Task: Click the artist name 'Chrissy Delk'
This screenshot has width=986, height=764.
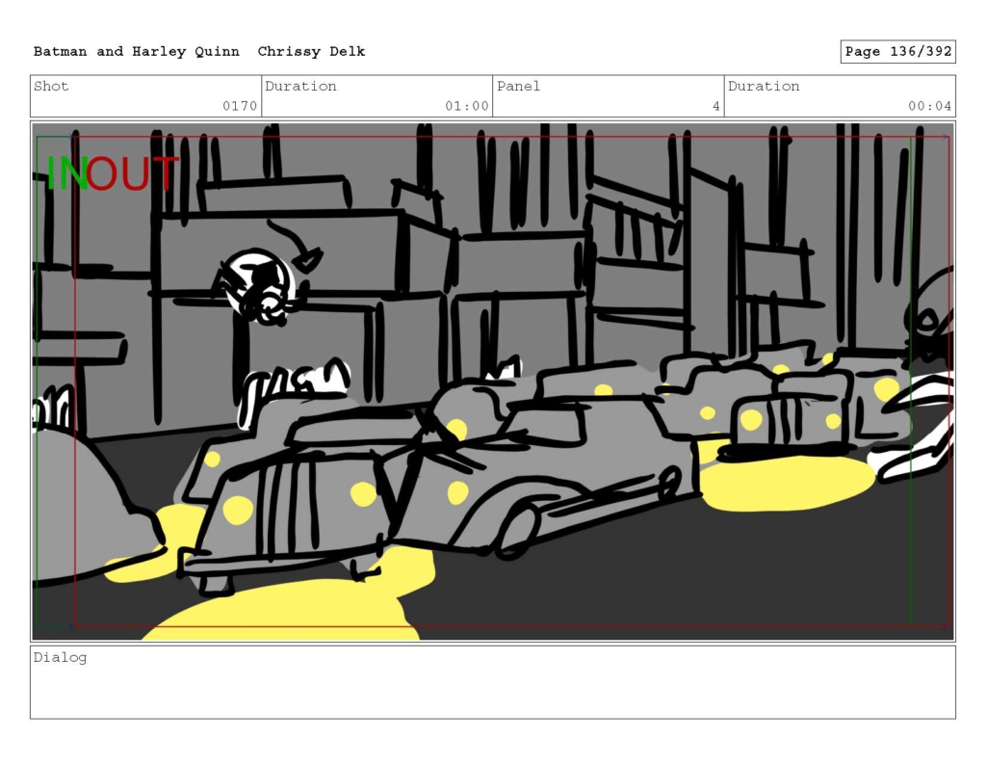Action: [x=311, y=52]
